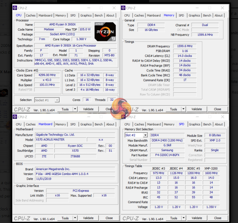
Task: Click Tools button in CPU window
Action: [x=65, y=109]
